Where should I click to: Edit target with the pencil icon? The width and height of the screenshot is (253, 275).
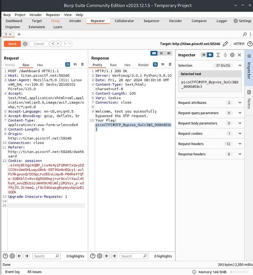(225, 44)
